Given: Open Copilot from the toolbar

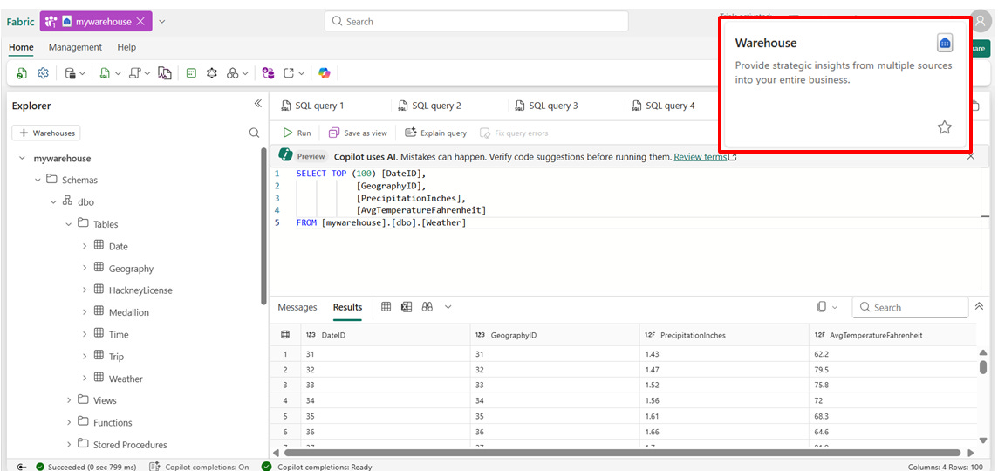Looking at the screenshot, I should click(325, 73).
